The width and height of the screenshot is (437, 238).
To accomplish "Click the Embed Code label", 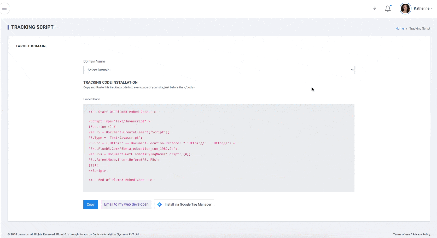I will click(x=92, y=99).
